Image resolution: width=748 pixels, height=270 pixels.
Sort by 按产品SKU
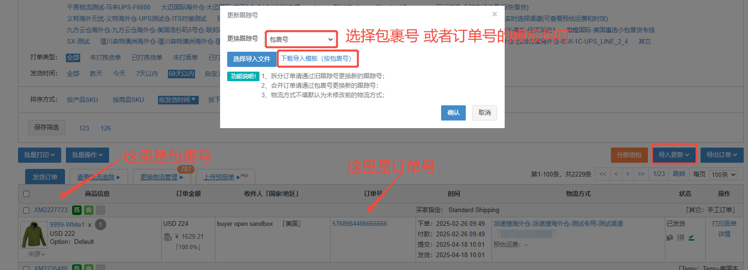pyautogui.click(x=82, y=100)
